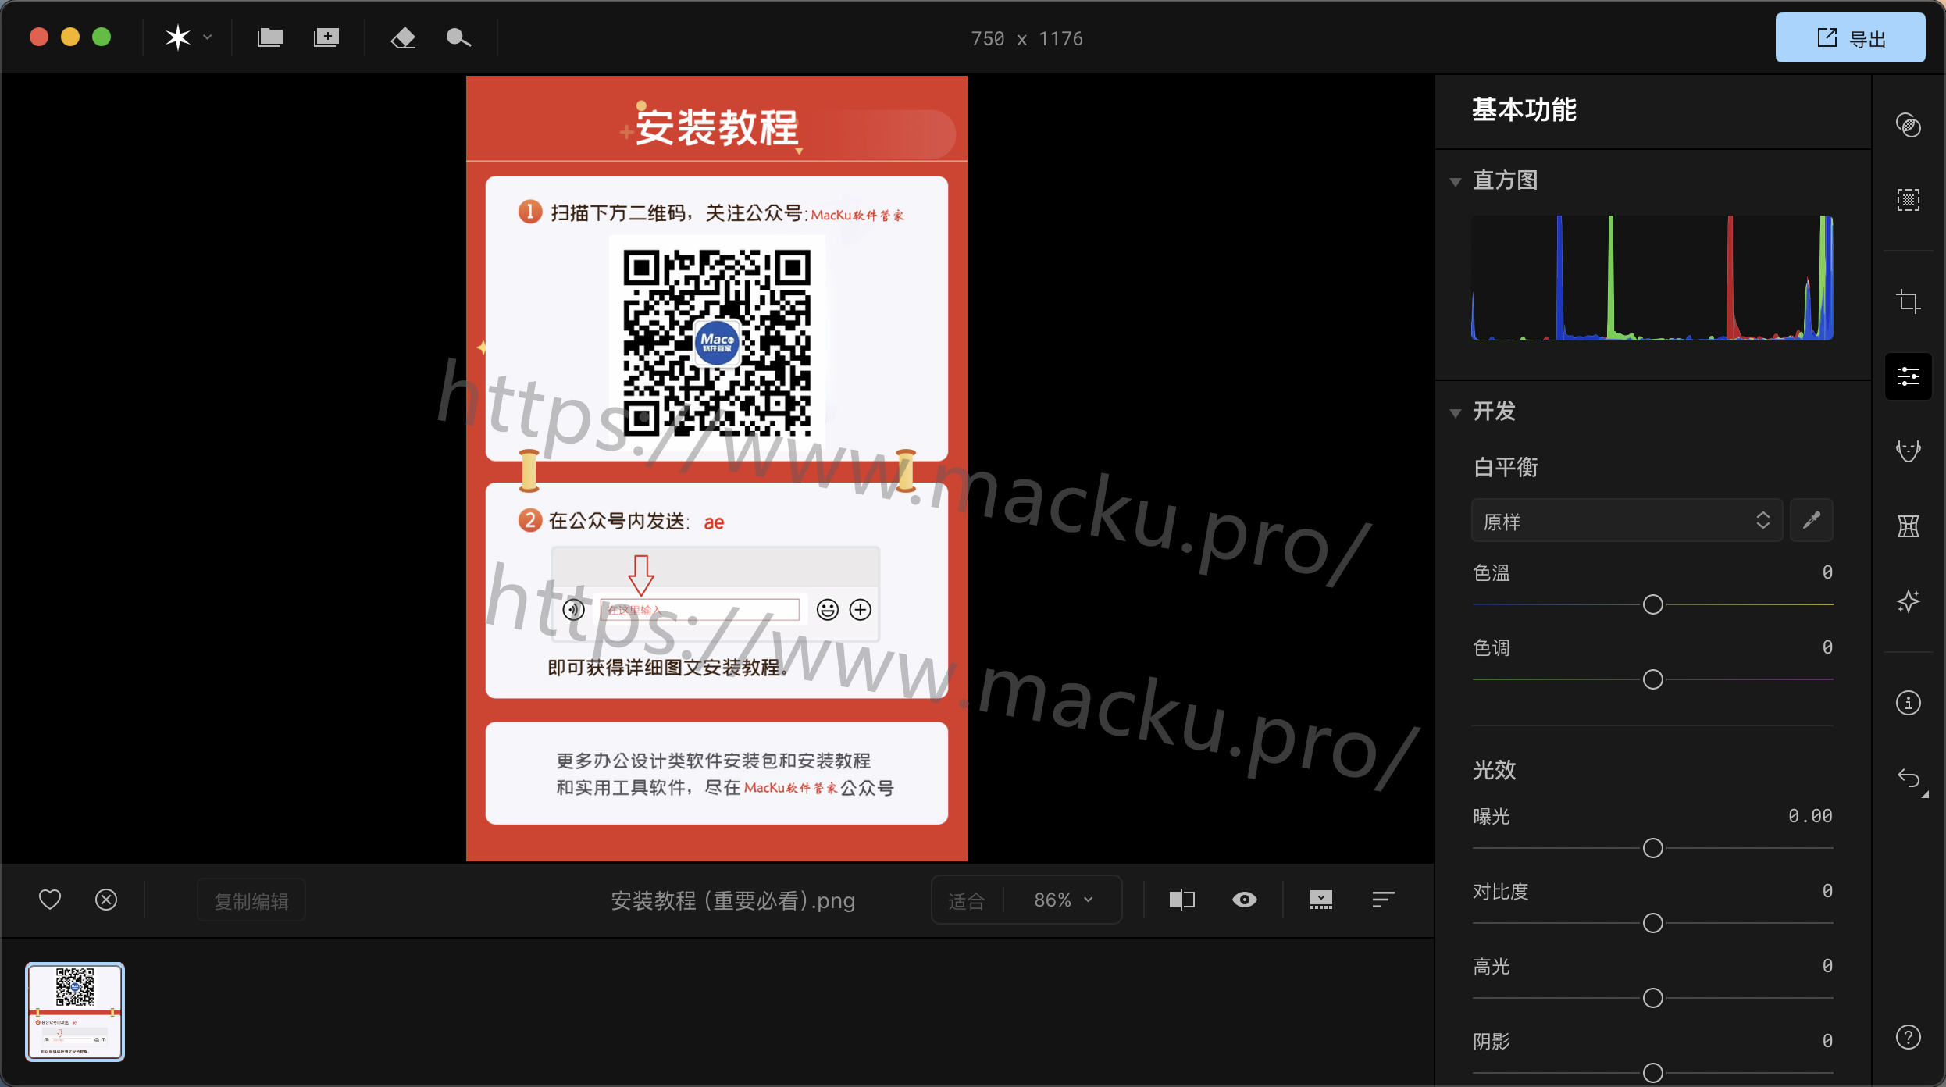Click the 色调 value 0

click(x=1827, y=647)
